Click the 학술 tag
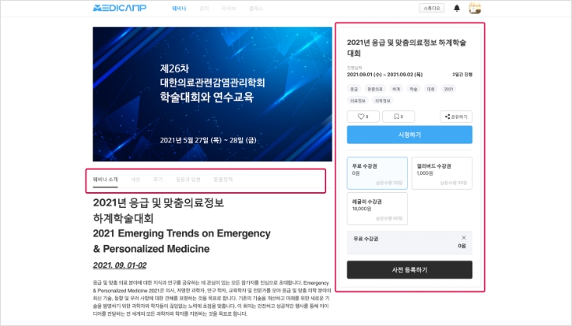Image resolution: width=572 pixels, height=326 pixels. [413, 89]
